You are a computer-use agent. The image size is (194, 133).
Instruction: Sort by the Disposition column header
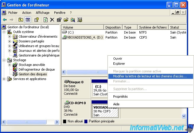point(113,27)
